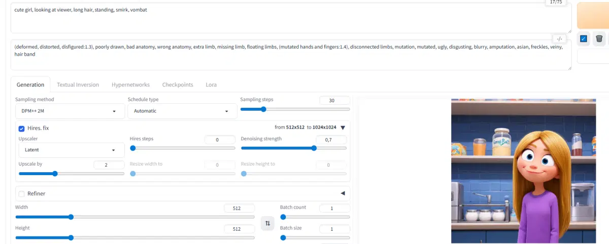Click the trash icon to clear prompt
This screenshot has width=609, height=244.
(599, 38)
